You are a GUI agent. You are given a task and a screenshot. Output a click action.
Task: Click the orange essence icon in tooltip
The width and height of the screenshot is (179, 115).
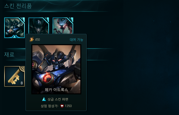pos(32,40)
